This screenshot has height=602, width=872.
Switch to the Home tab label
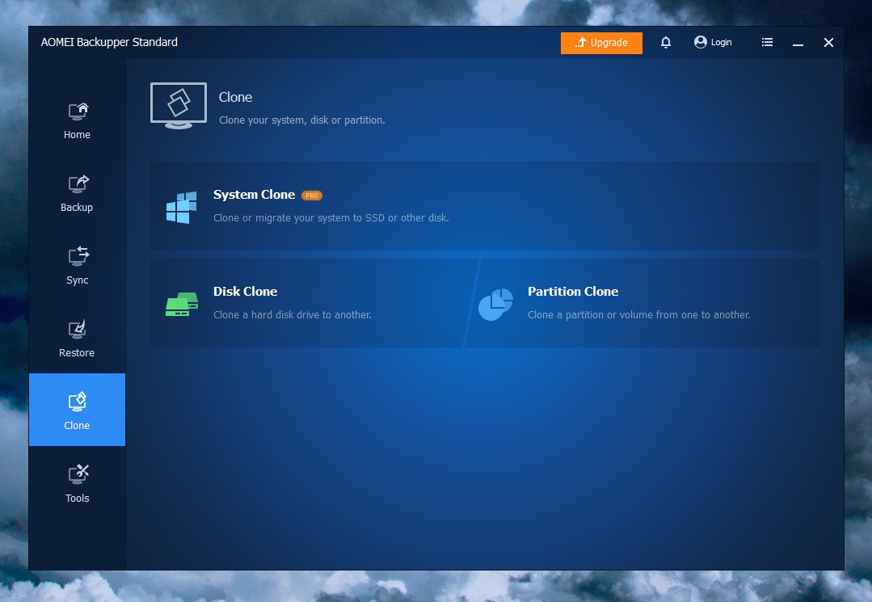pyautogui.click(x=77, y=134)
